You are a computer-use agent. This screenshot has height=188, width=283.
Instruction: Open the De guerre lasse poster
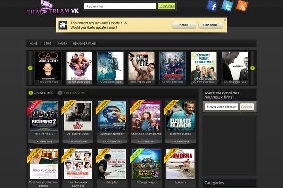click(78, 116)
